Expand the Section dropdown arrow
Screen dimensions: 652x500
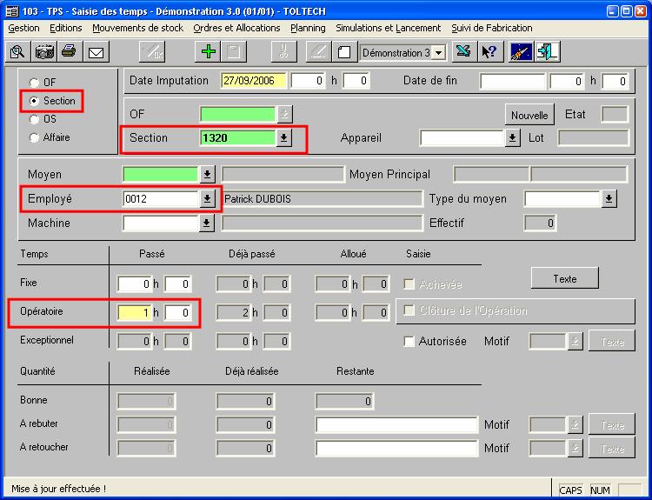coord(283,138)
